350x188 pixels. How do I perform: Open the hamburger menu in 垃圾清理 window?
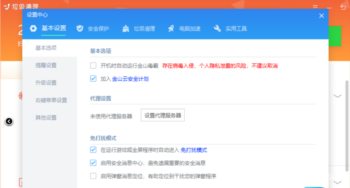315,7
